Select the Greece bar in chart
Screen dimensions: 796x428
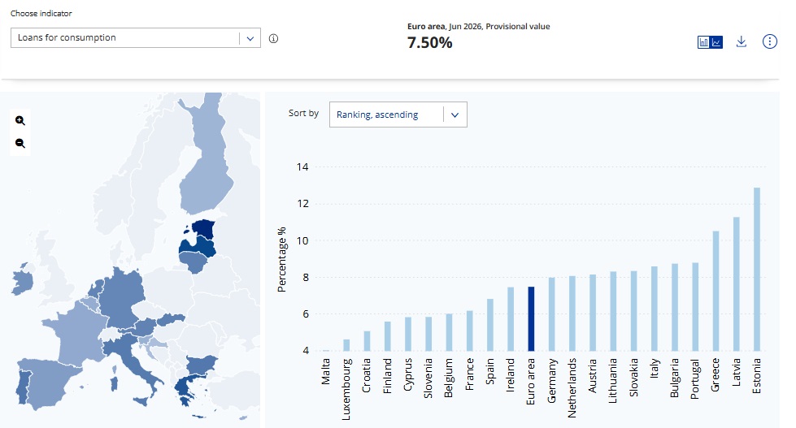click(716, 291)
